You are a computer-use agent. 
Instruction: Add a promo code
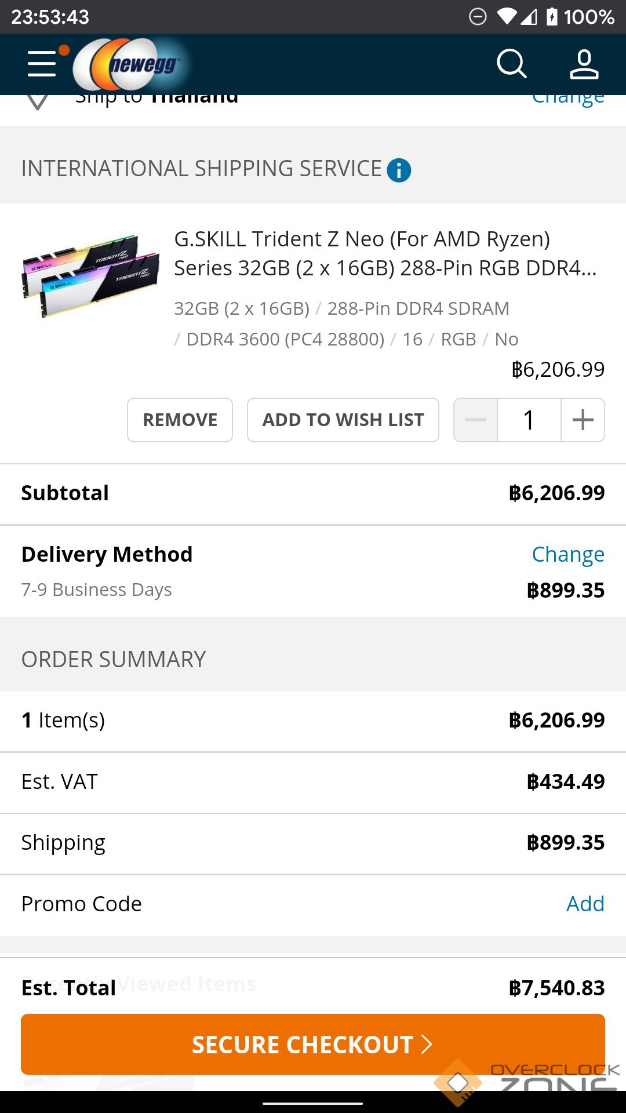click(x=585, y=904)
